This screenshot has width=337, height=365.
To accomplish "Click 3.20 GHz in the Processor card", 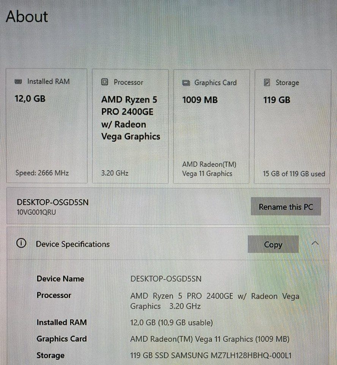I will [115, 173].
